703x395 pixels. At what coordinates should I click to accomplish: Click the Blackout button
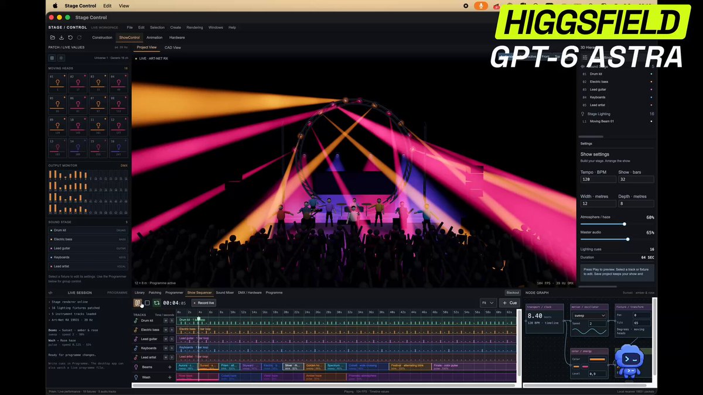[x=513, y=293]
